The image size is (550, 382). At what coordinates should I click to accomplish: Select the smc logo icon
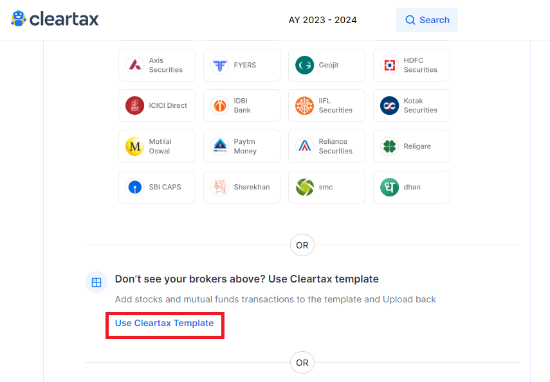point(305,187)
